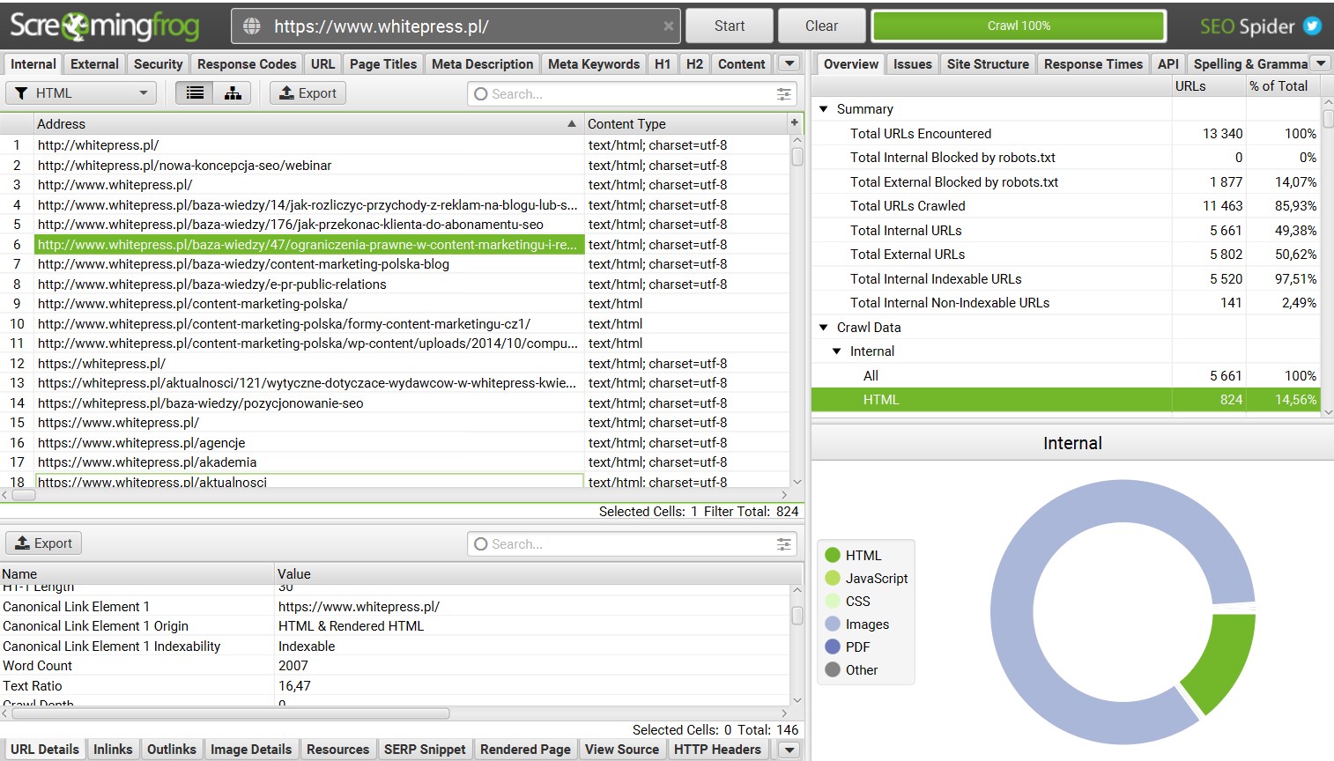The width and height of the screenshot is (1334, 761).
Task: Add a column with plus icon
Action: click(795, 123)
